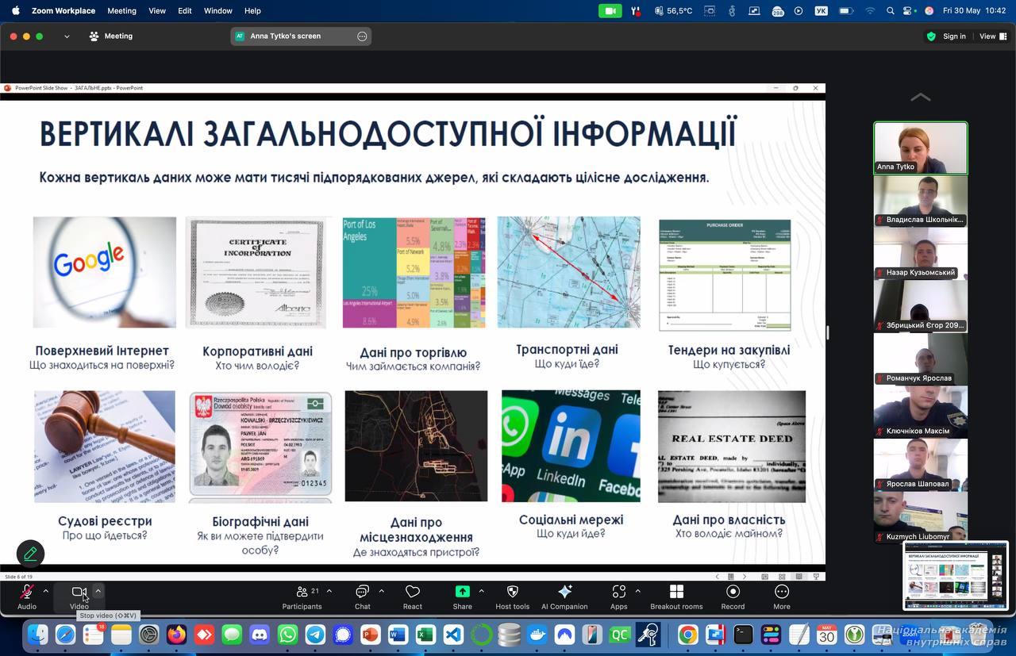The height and width of the screenshot is (656, 1016).
Task: Open Microsoft Excel from the Dock
Action: [x=425, y=635]
